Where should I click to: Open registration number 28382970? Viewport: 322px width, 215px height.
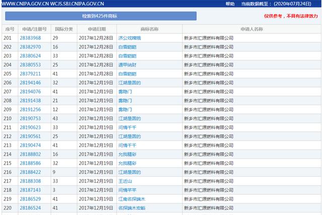pyautogui.click(x=30, y=47)
